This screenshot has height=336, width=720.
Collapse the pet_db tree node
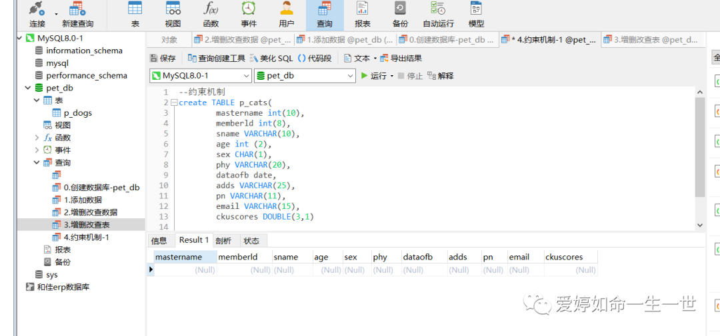coord(29,88)
